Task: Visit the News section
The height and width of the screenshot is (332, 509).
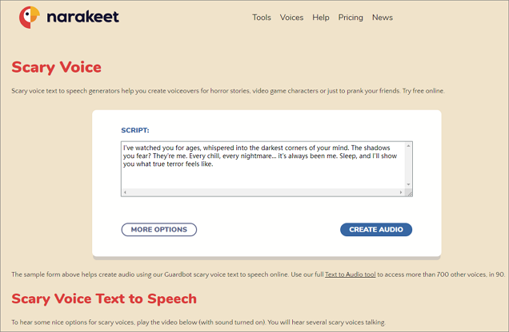Action: (x=383, y=18)
